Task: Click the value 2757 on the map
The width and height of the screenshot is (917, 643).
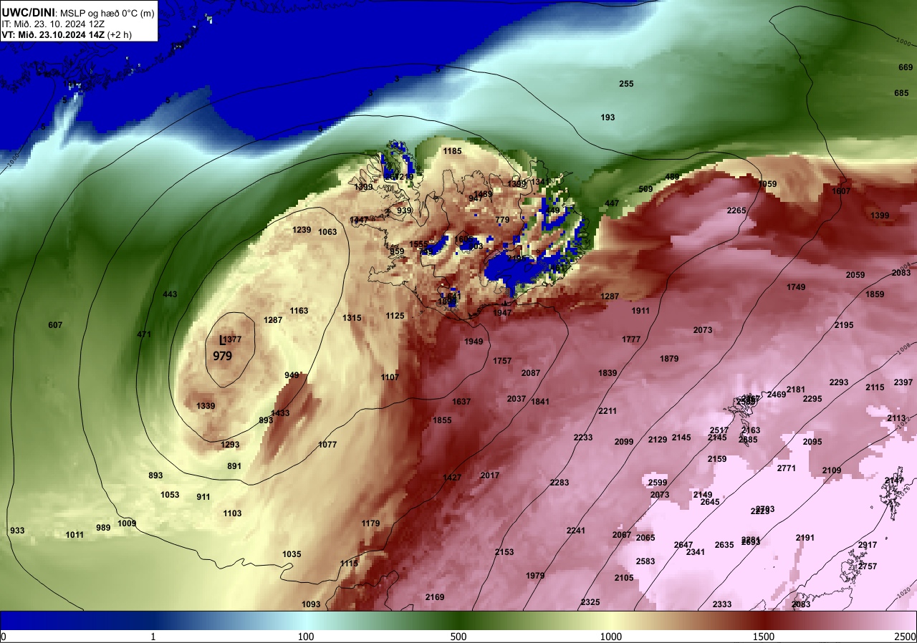Action: pyautogui.click(x=868, y=566)
